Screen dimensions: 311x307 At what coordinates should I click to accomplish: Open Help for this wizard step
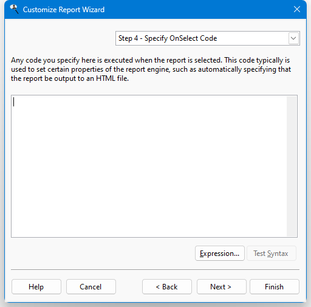tap(36, 287)
